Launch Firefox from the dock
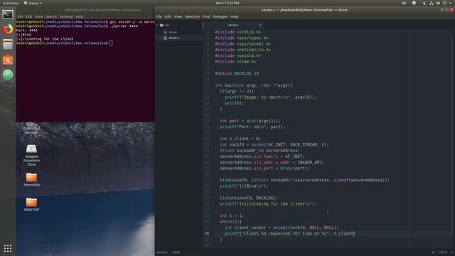Image resolution: width=455 pixels, height=256 pixels. tap(8, 29)
